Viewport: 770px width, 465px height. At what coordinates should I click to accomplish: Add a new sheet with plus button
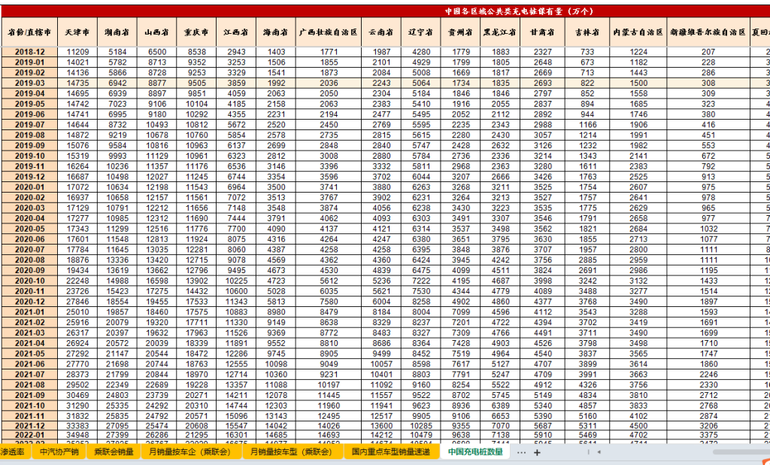[537, 453]
